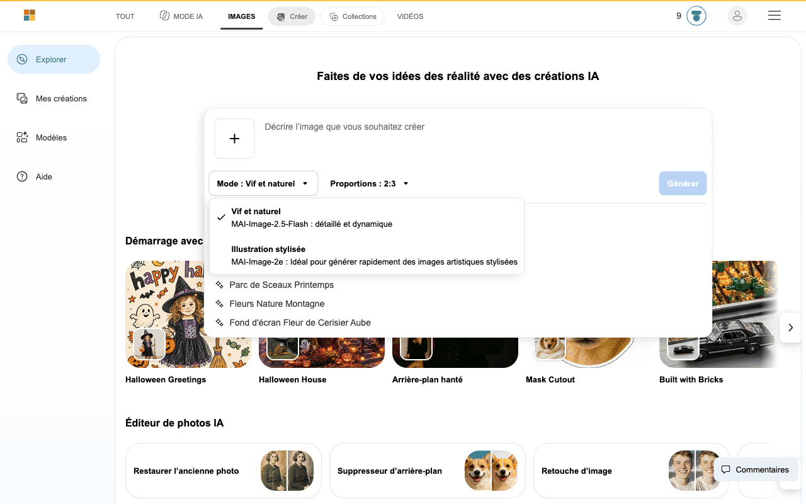Open the Commentaires feedback button
Screen dimensions: 806x504
pyautogui.click(x=756, y=470)
